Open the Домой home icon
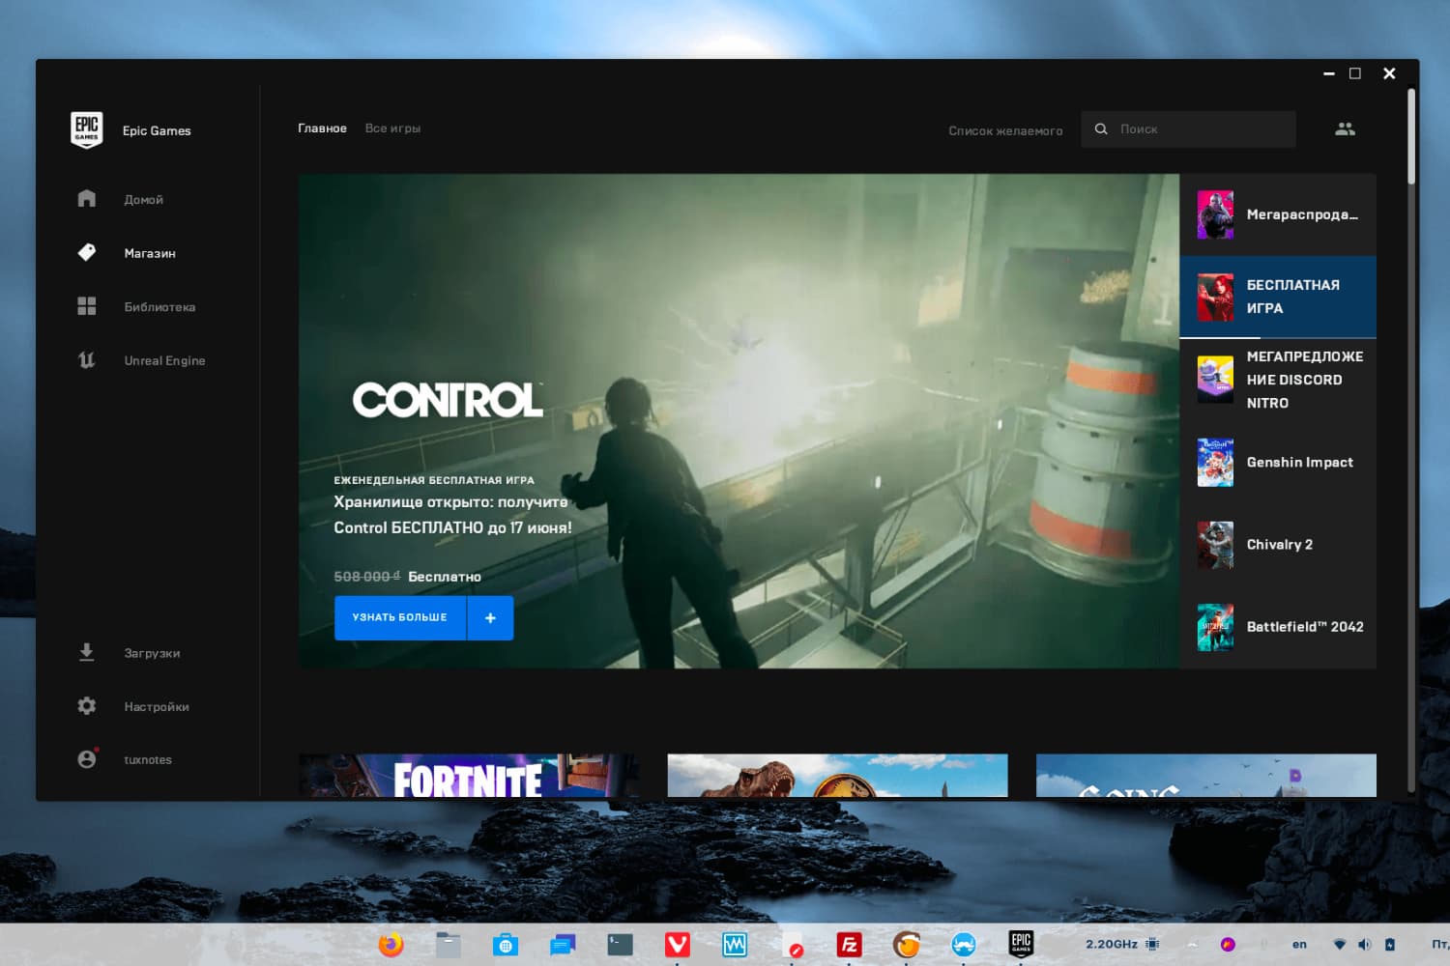 [87, 199]
